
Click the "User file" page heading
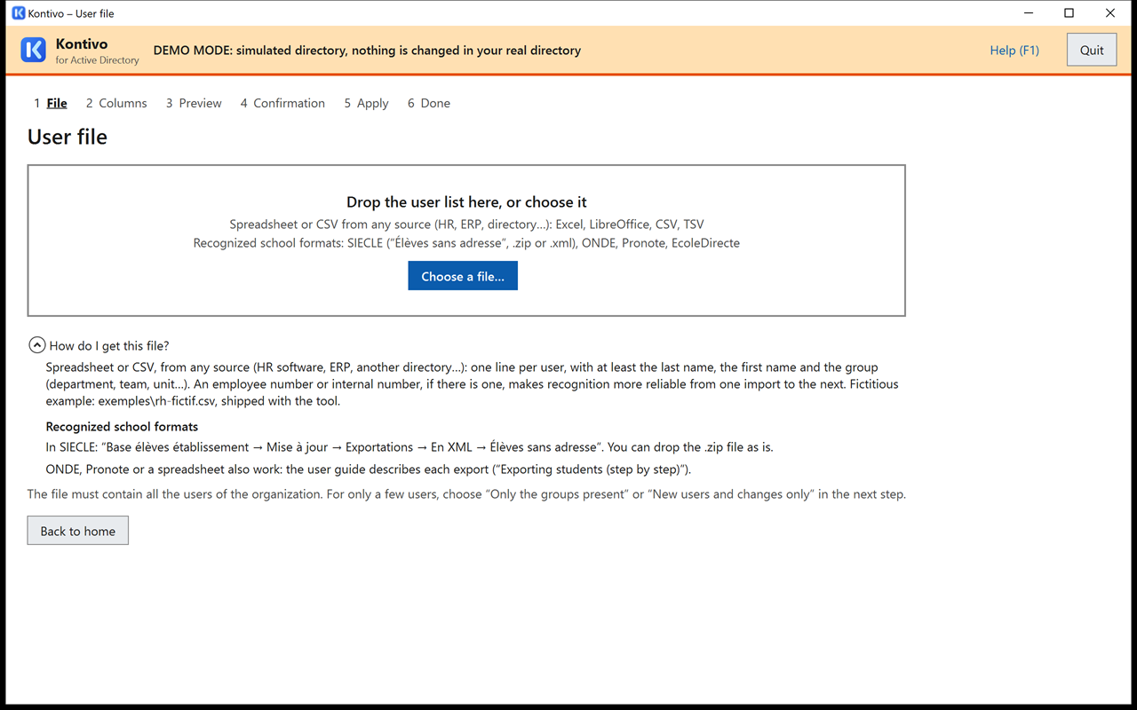(68, 137)
